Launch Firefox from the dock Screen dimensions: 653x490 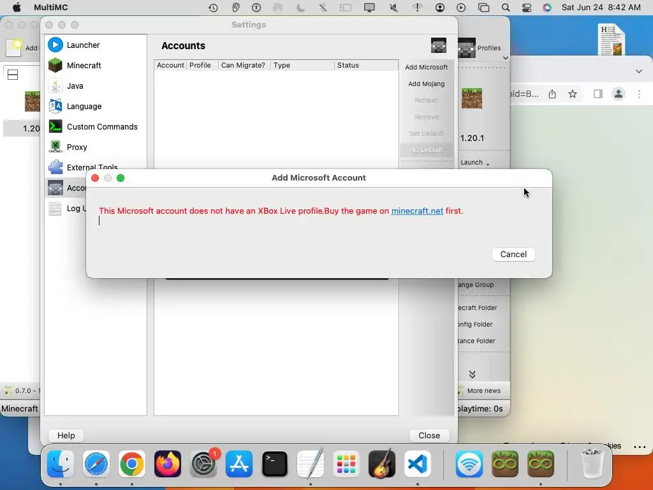(x=168, y=464)
